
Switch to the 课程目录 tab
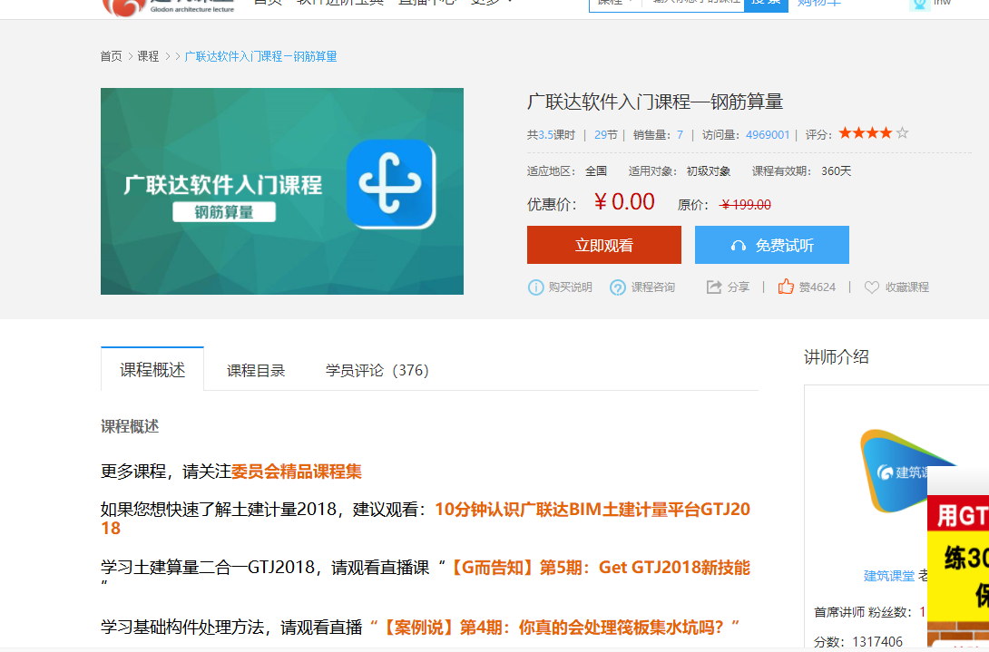pyautogui.click(x=256, y=370)
